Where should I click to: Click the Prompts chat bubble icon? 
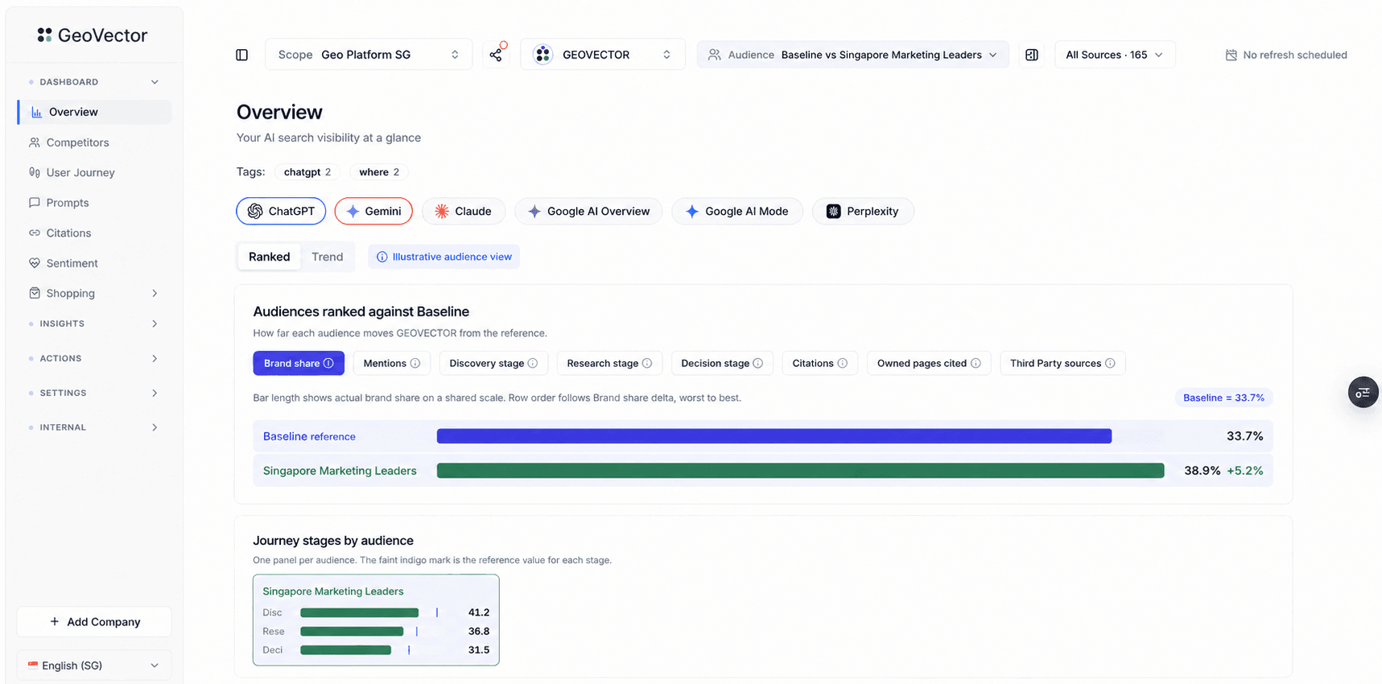(35, 203)
